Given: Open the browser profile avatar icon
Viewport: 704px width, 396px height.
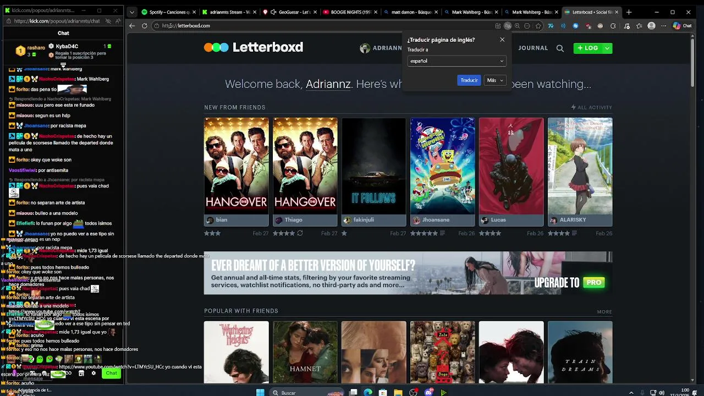Looking at the screenshot, I should click(x=652, y=26).
